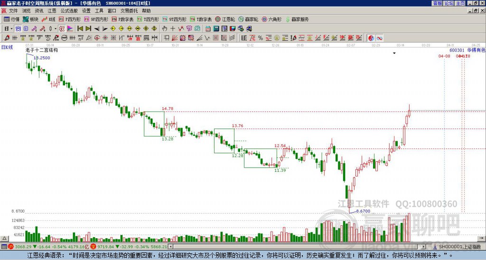Open the 公式选股 menu
This screenshot has height=260, width=486.
tap(69, 10)
